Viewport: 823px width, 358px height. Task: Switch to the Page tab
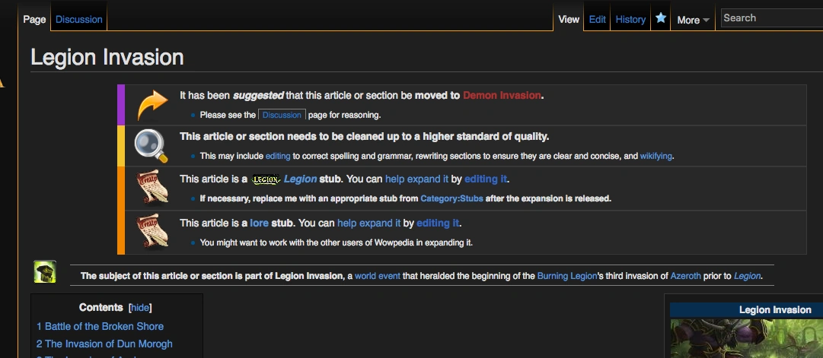35,20
